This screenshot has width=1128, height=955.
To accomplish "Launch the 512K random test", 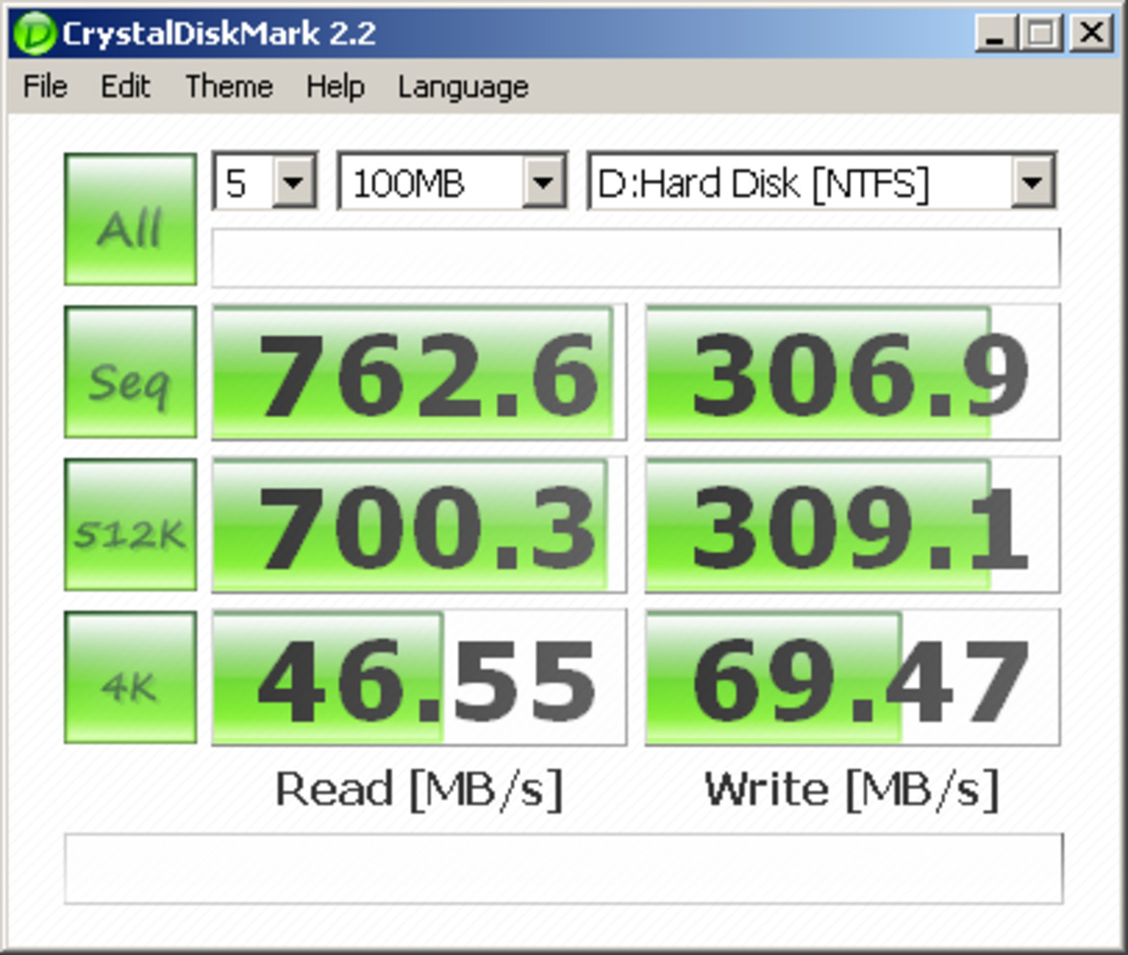I will (x=129, y=523).
